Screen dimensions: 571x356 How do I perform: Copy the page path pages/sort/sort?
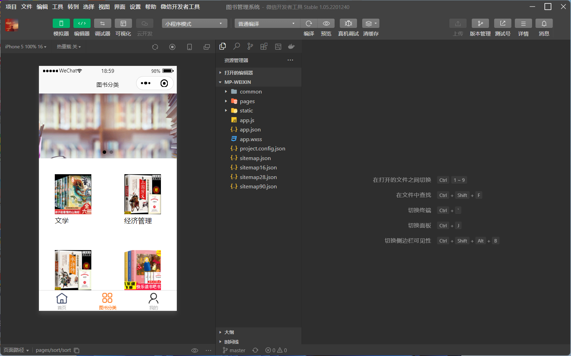[x=77, y=350]
